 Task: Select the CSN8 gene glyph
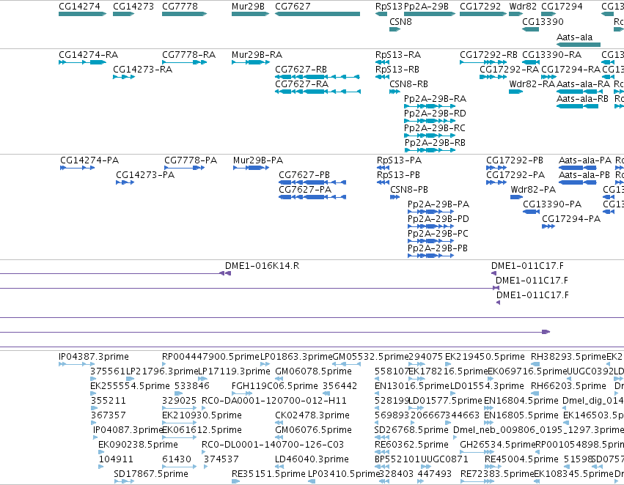click(x=394, y=29)
